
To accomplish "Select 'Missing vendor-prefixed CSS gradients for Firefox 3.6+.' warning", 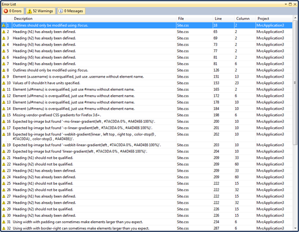I will coord(57,115).
